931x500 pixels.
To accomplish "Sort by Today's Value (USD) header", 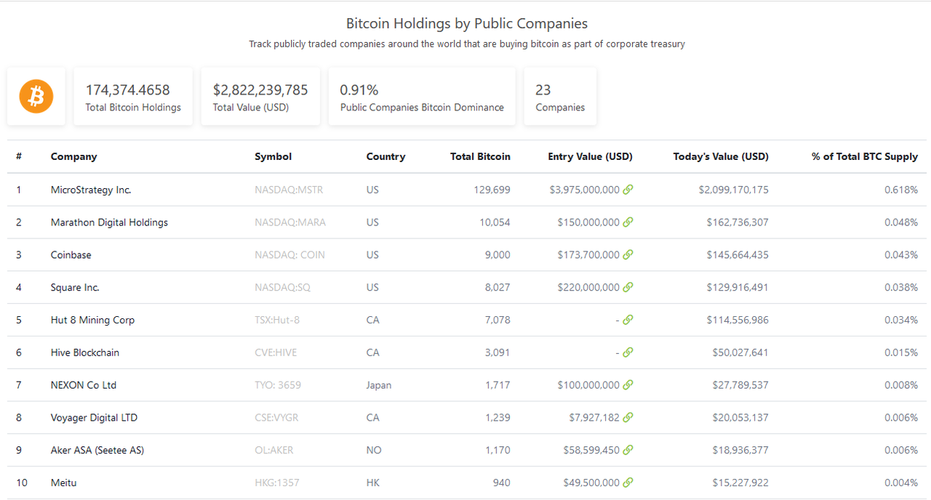I will [x=721, y=156].
